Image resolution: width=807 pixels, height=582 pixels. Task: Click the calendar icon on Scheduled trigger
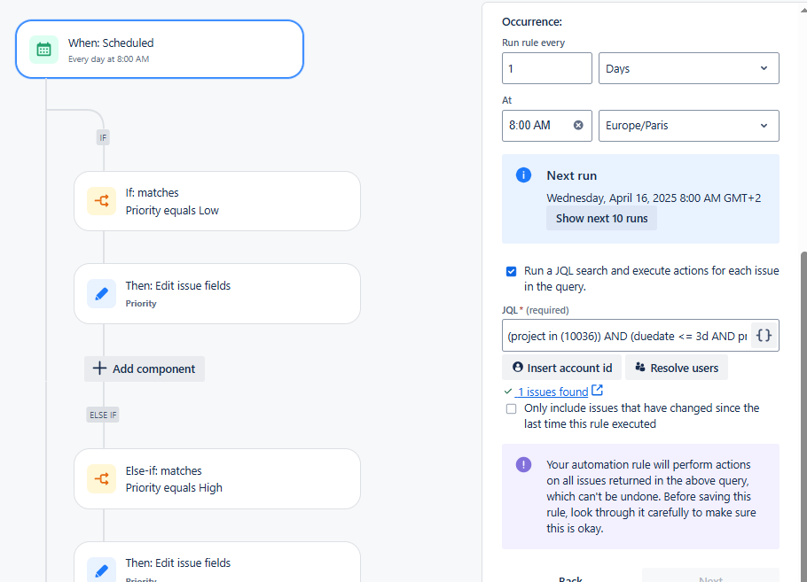click(43, 50)
